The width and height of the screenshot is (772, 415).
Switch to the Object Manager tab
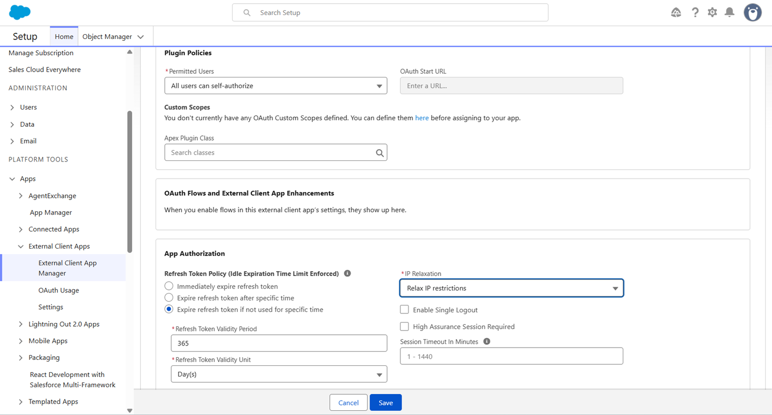tap(107, 36)
